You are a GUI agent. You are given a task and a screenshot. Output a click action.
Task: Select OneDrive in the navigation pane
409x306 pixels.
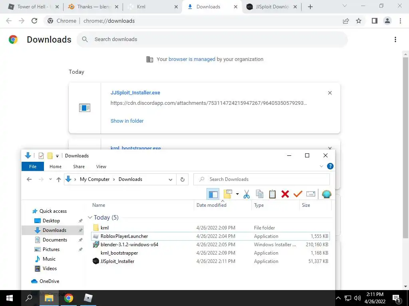(49, 281)
